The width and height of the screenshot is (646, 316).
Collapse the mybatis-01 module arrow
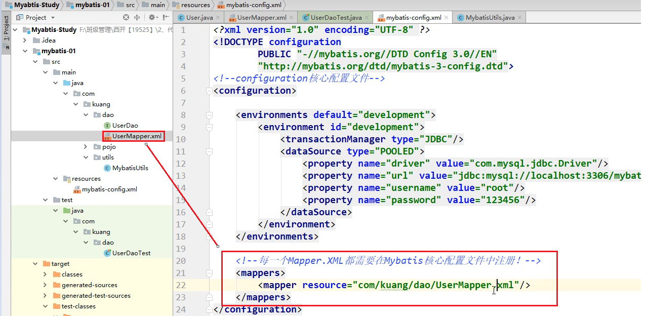25,51
